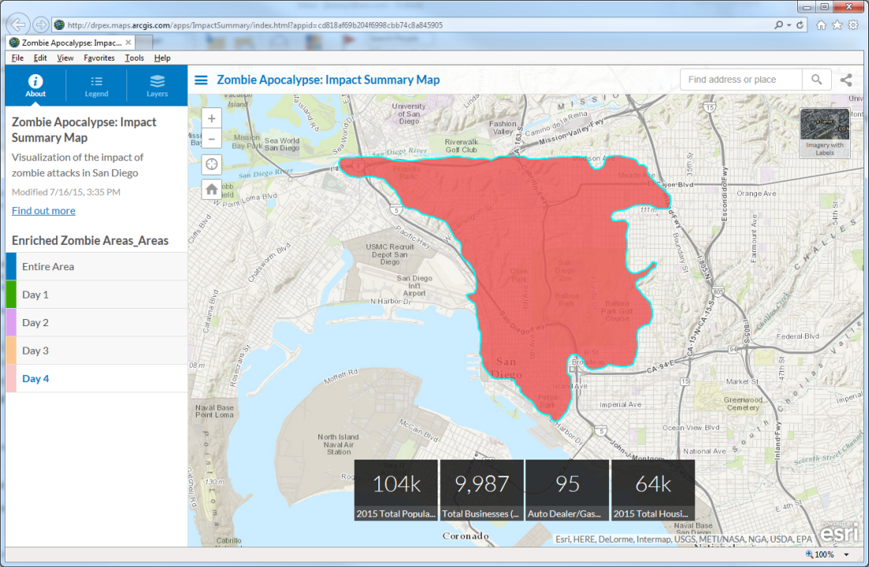Select the Entire Area row
Viewport: 869px width, 567px height.
[x=96, y=267]
